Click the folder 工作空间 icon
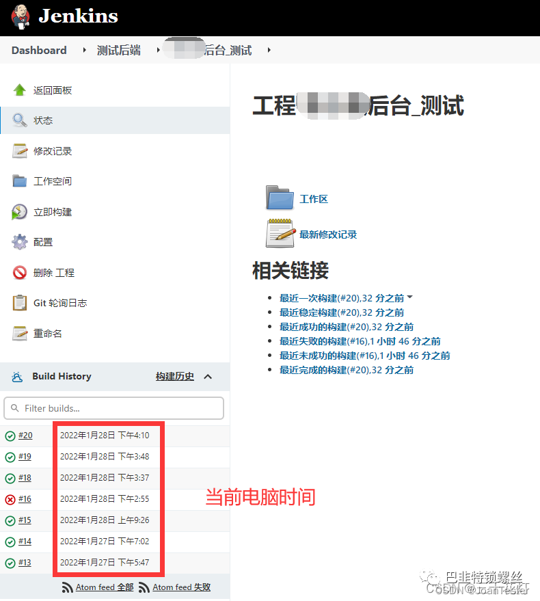The image size is (540, 601). click(20, 181)
